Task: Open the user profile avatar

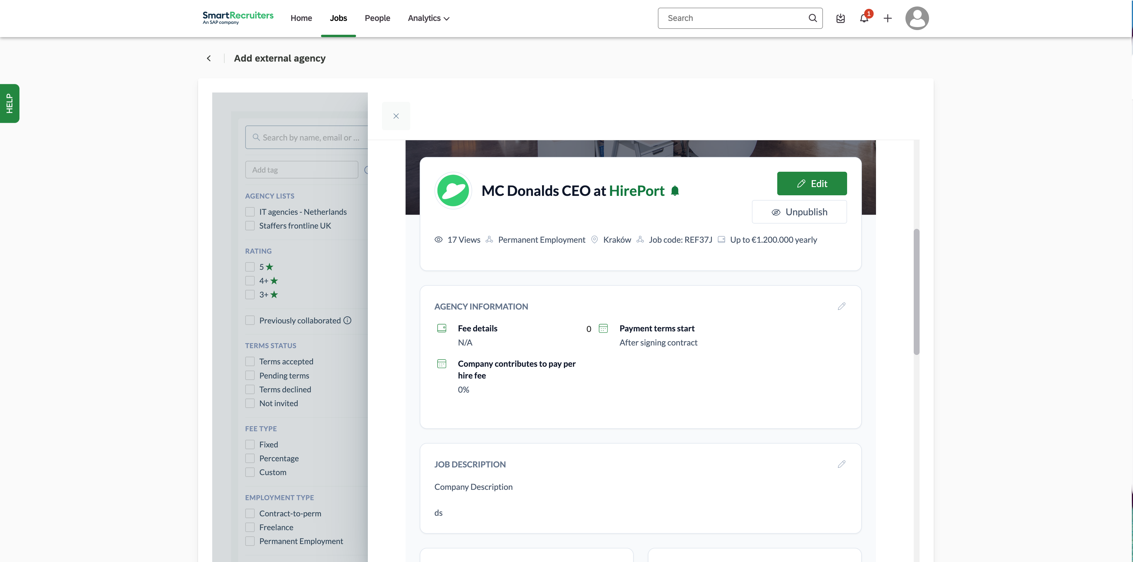Action: coord(917,18)
